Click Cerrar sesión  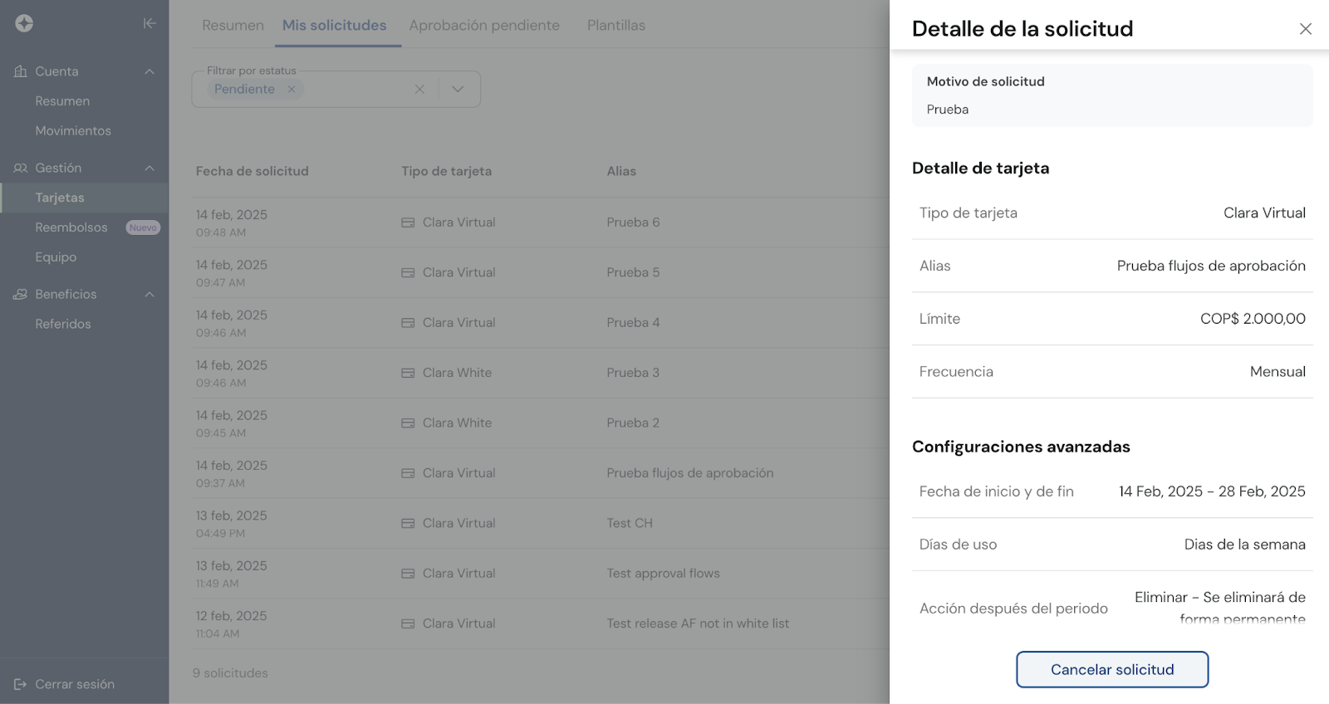75,684
